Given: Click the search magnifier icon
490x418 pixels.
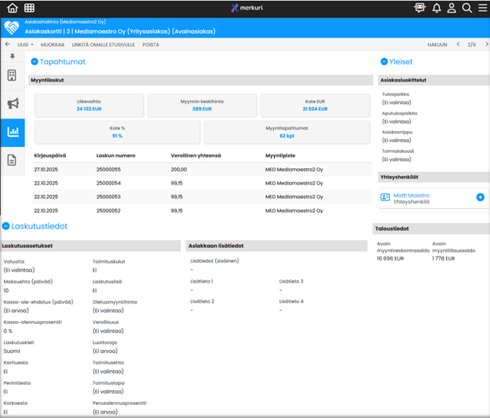Looking at the screenshot, I should 467,8.
